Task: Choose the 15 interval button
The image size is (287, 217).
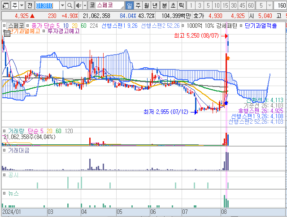Action: pos(225,6)
